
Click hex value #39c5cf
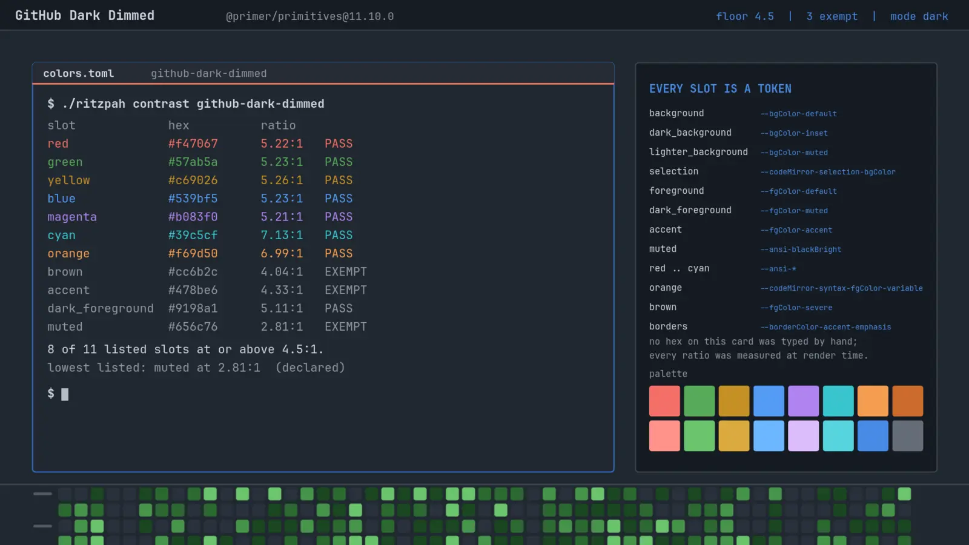coord(193,235)
